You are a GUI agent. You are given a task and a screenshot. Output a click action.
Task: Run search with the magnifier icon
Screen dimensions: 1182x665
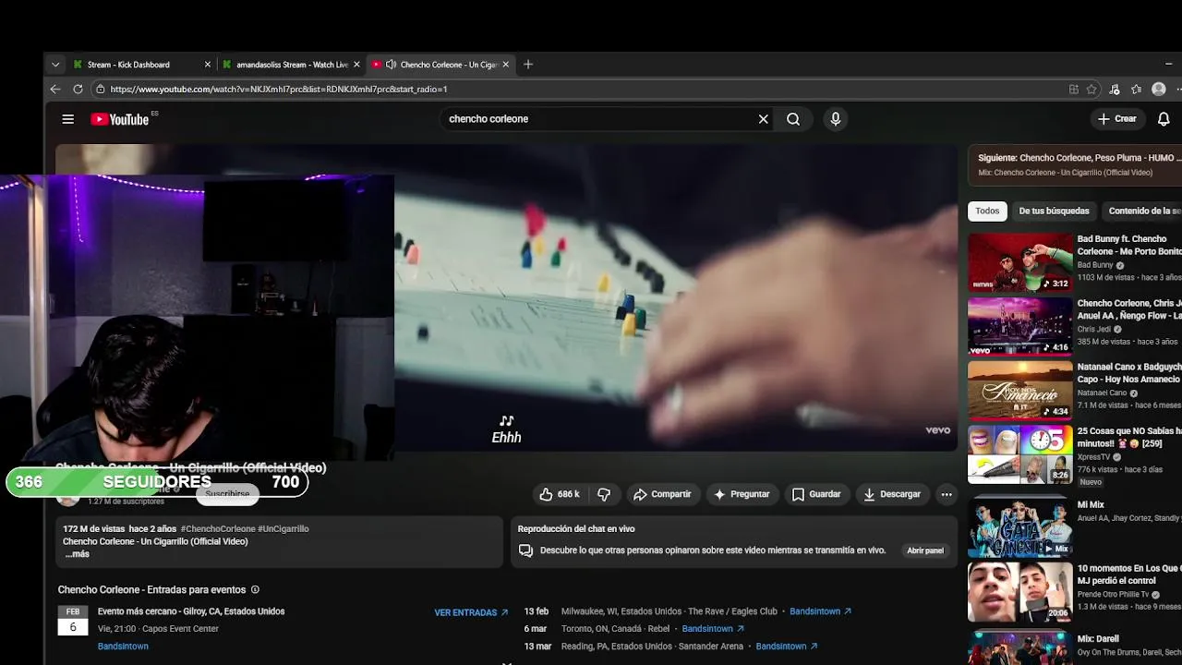point(793,119)
